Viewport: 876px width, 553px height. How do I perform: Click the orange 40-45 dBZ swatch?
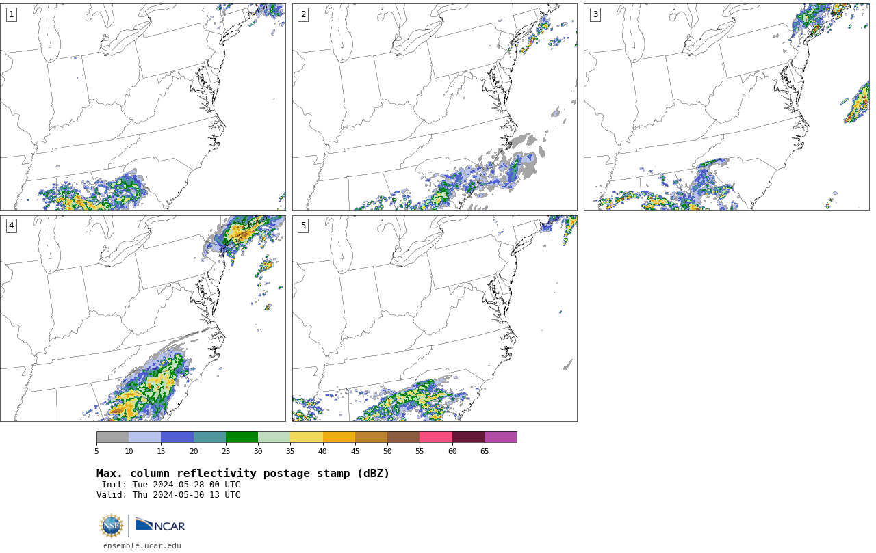click(x=339, y=437)
